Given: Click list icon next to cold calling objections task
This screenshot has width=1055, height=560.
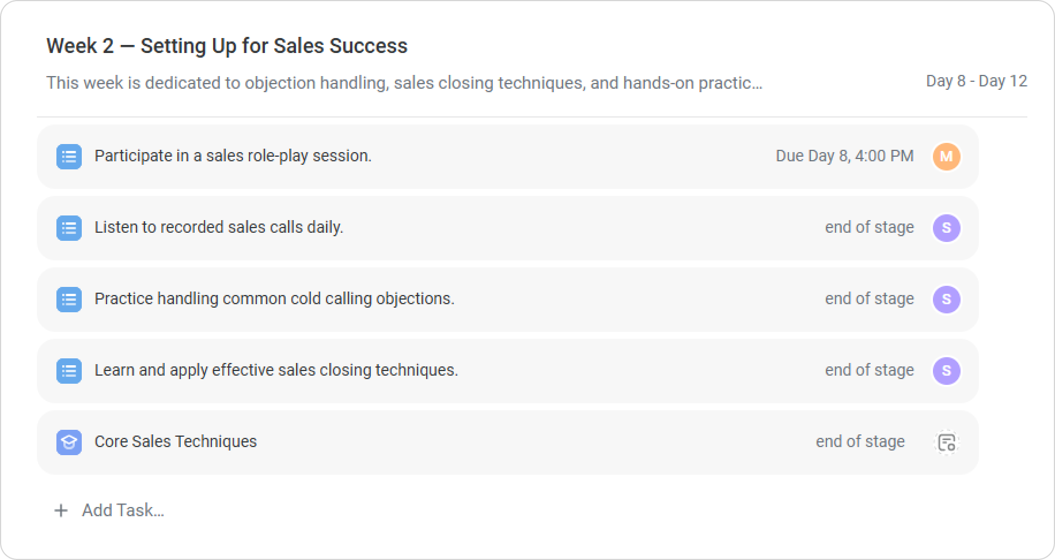Looking at the screenshot, I should pyautogui.click(x=69, y=300).
